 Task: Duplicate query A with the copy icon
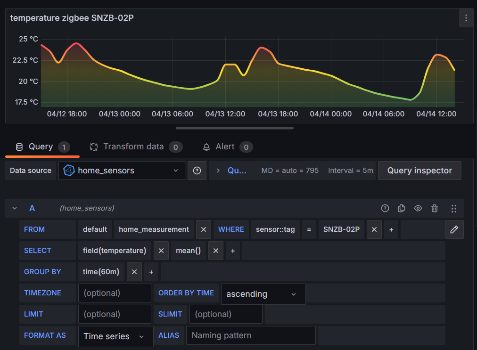(401, 208)
